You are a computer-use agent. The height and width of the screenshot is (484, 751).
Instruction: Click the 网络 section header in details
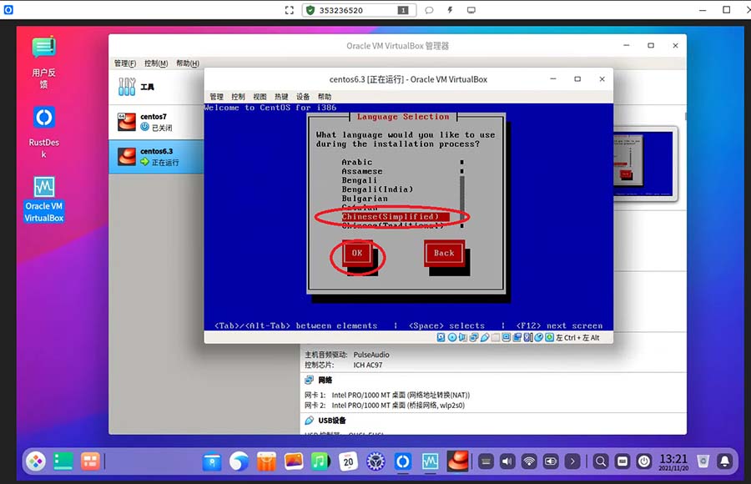(x=325, y=380)
